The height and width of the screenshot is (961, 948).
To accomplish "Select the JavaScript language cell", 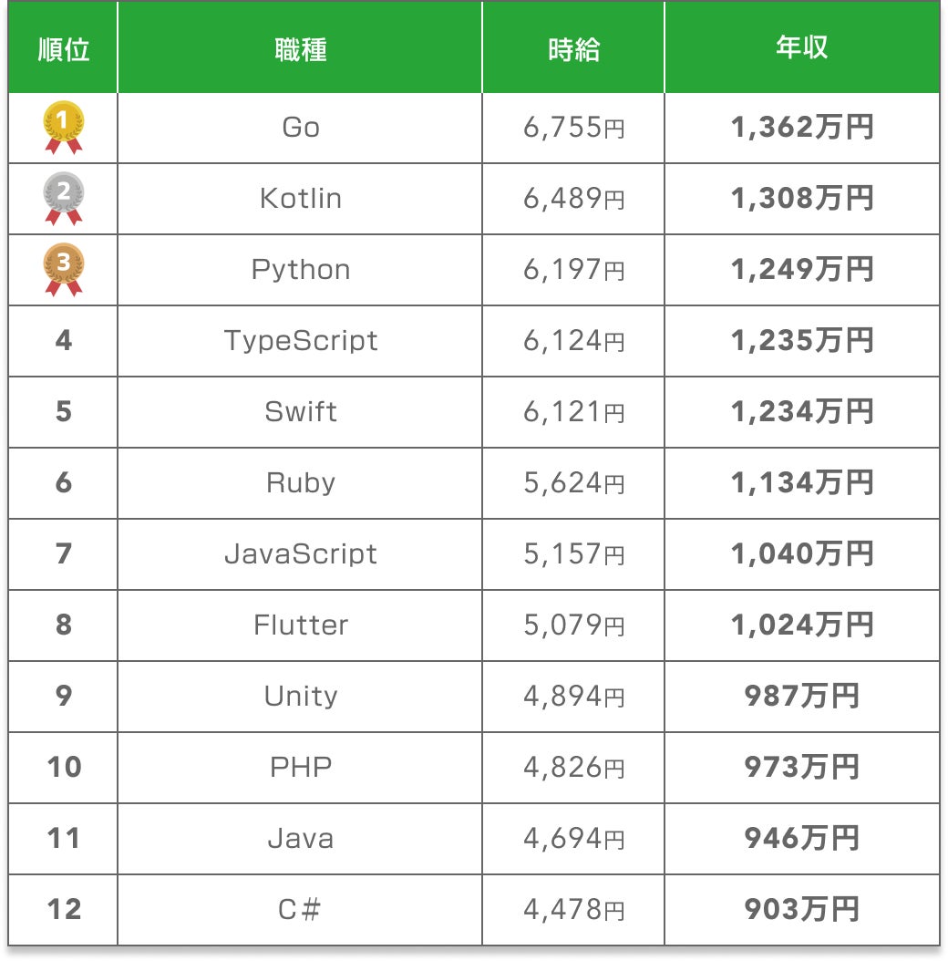I will tap(300, 554).
